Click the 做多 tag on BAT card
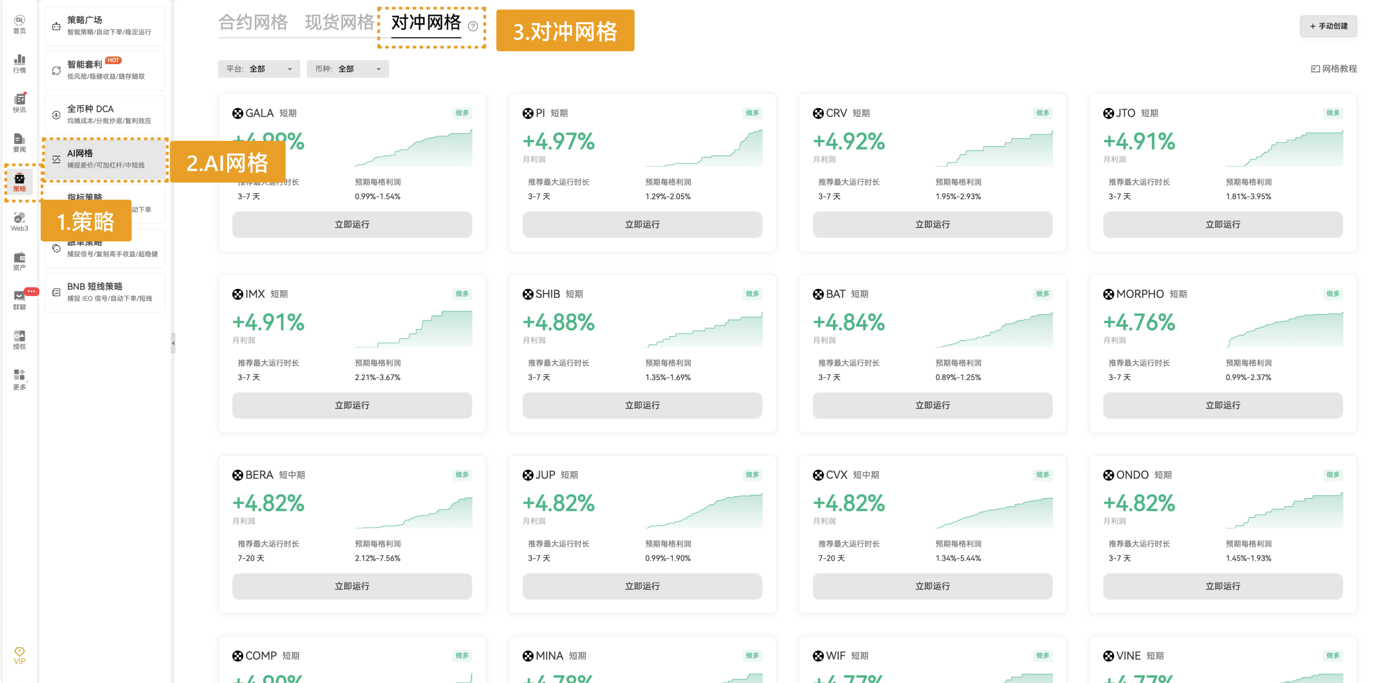Viewport: 1399px width, 683px height. pos(1043,294)
